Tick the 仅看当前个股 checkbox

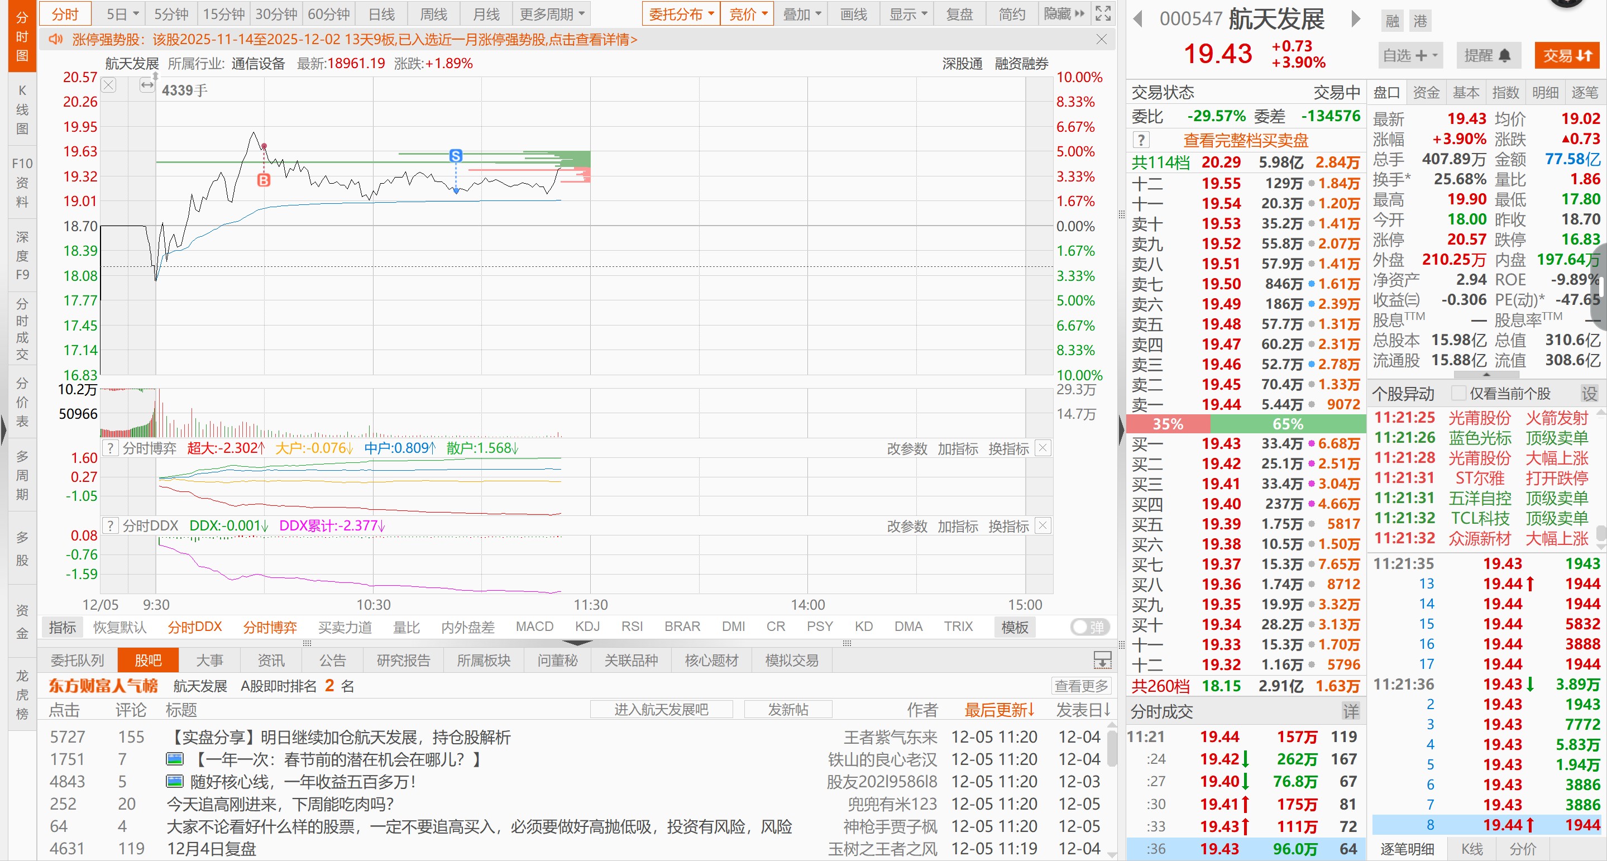1458,394
